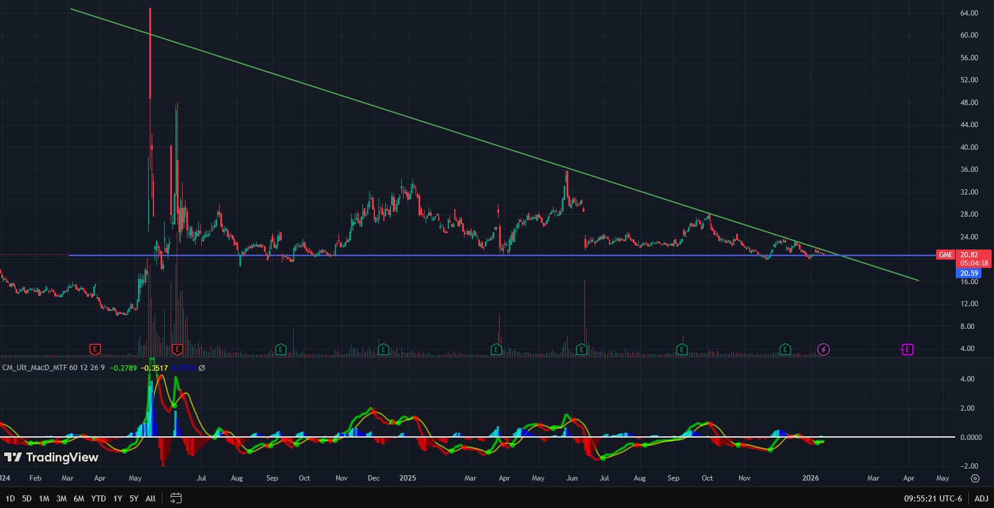Screen dimensions: 994x508
Task: Click the −2.00 MACD axis label
Action: tap(968, 466)
